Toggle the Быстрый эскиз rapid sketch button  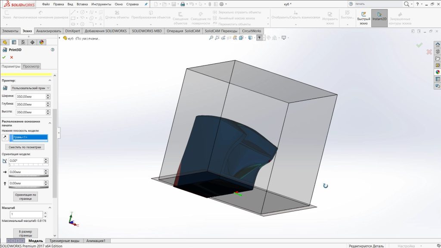tap(363, 18)
